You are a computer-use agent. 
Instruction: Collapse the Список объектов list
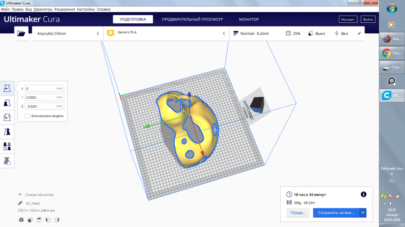[20, 195]
